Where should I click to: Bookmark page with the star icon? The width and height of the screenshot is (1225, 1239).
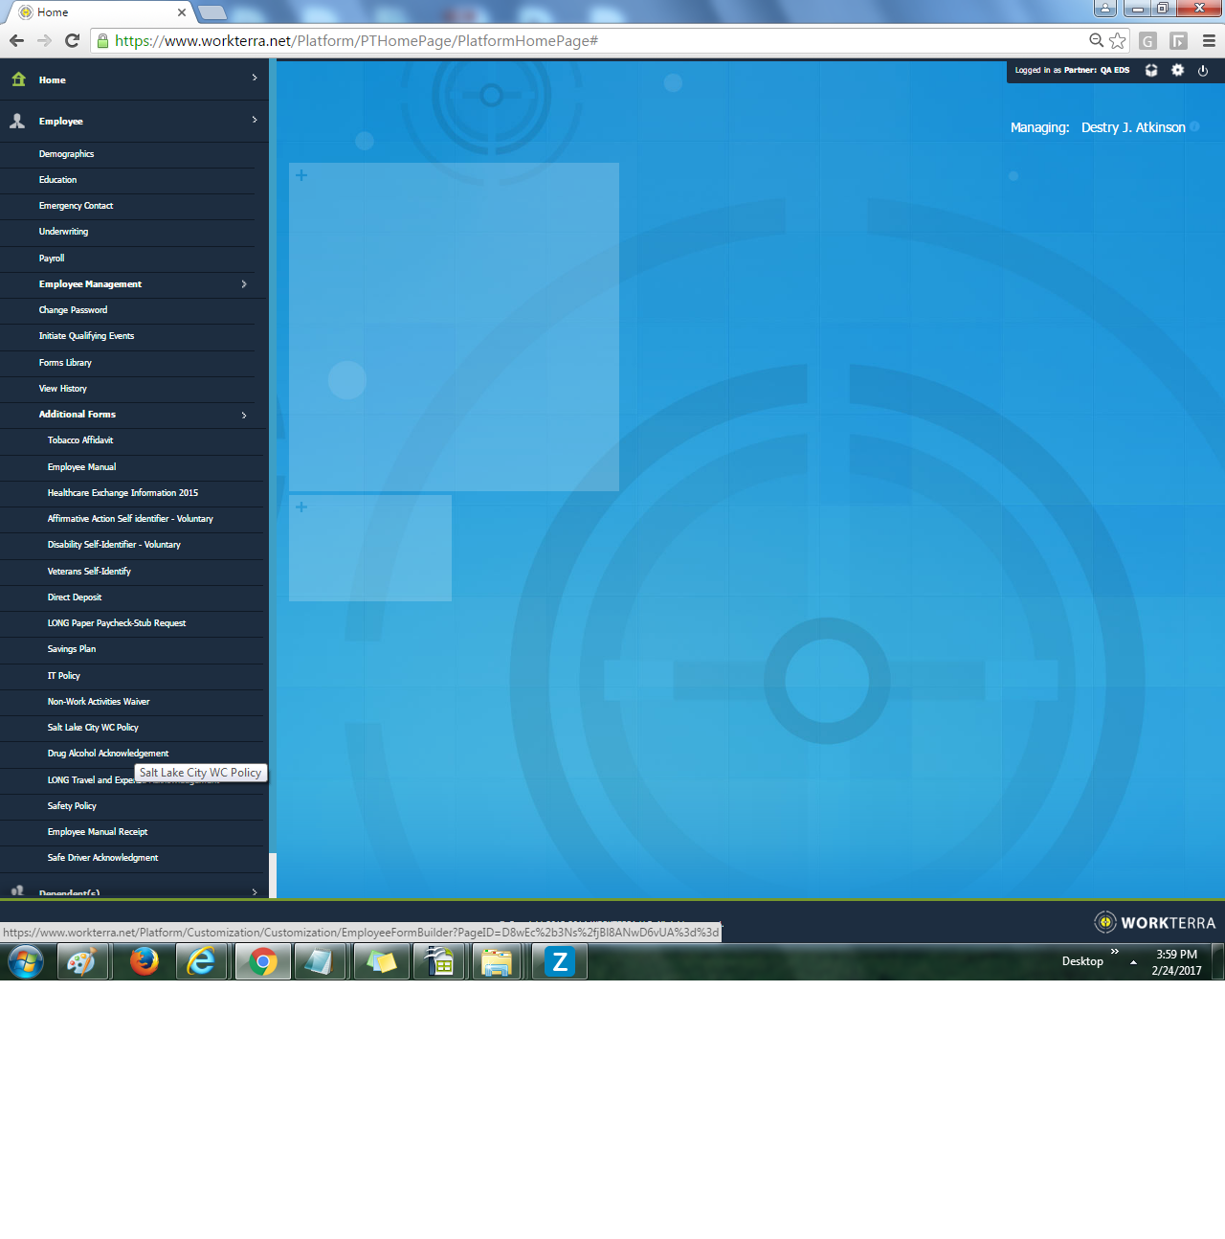click(1117, 40)
